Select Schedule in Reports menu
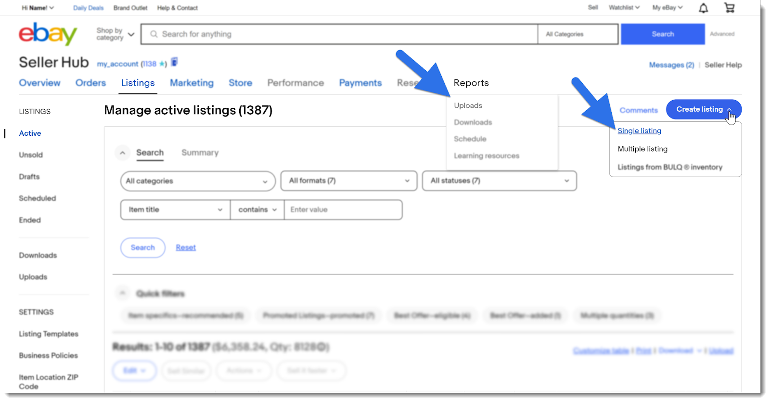Image resolution: width=770 pixels, height=402 pixels. tap(470, 139)
